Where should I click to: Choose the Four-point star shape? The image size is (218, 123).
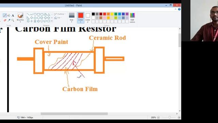coord(32,21)
